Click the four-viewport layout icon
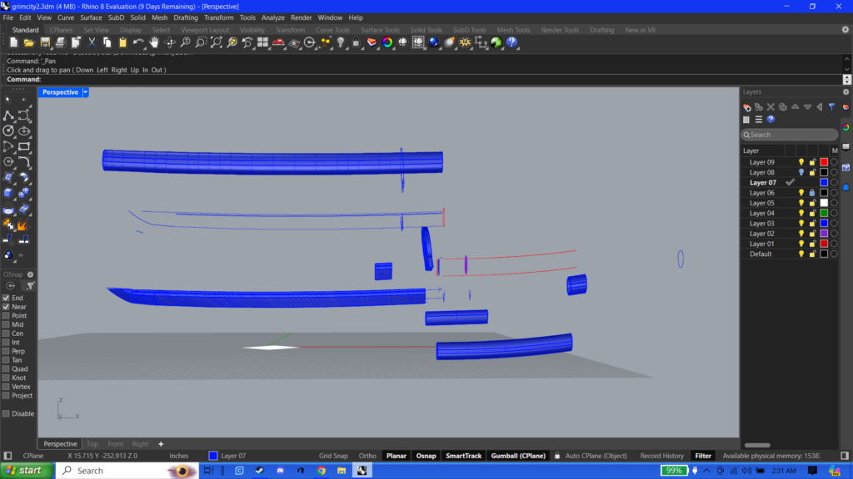Screen dimensions: 853x479 coord(262,42)
